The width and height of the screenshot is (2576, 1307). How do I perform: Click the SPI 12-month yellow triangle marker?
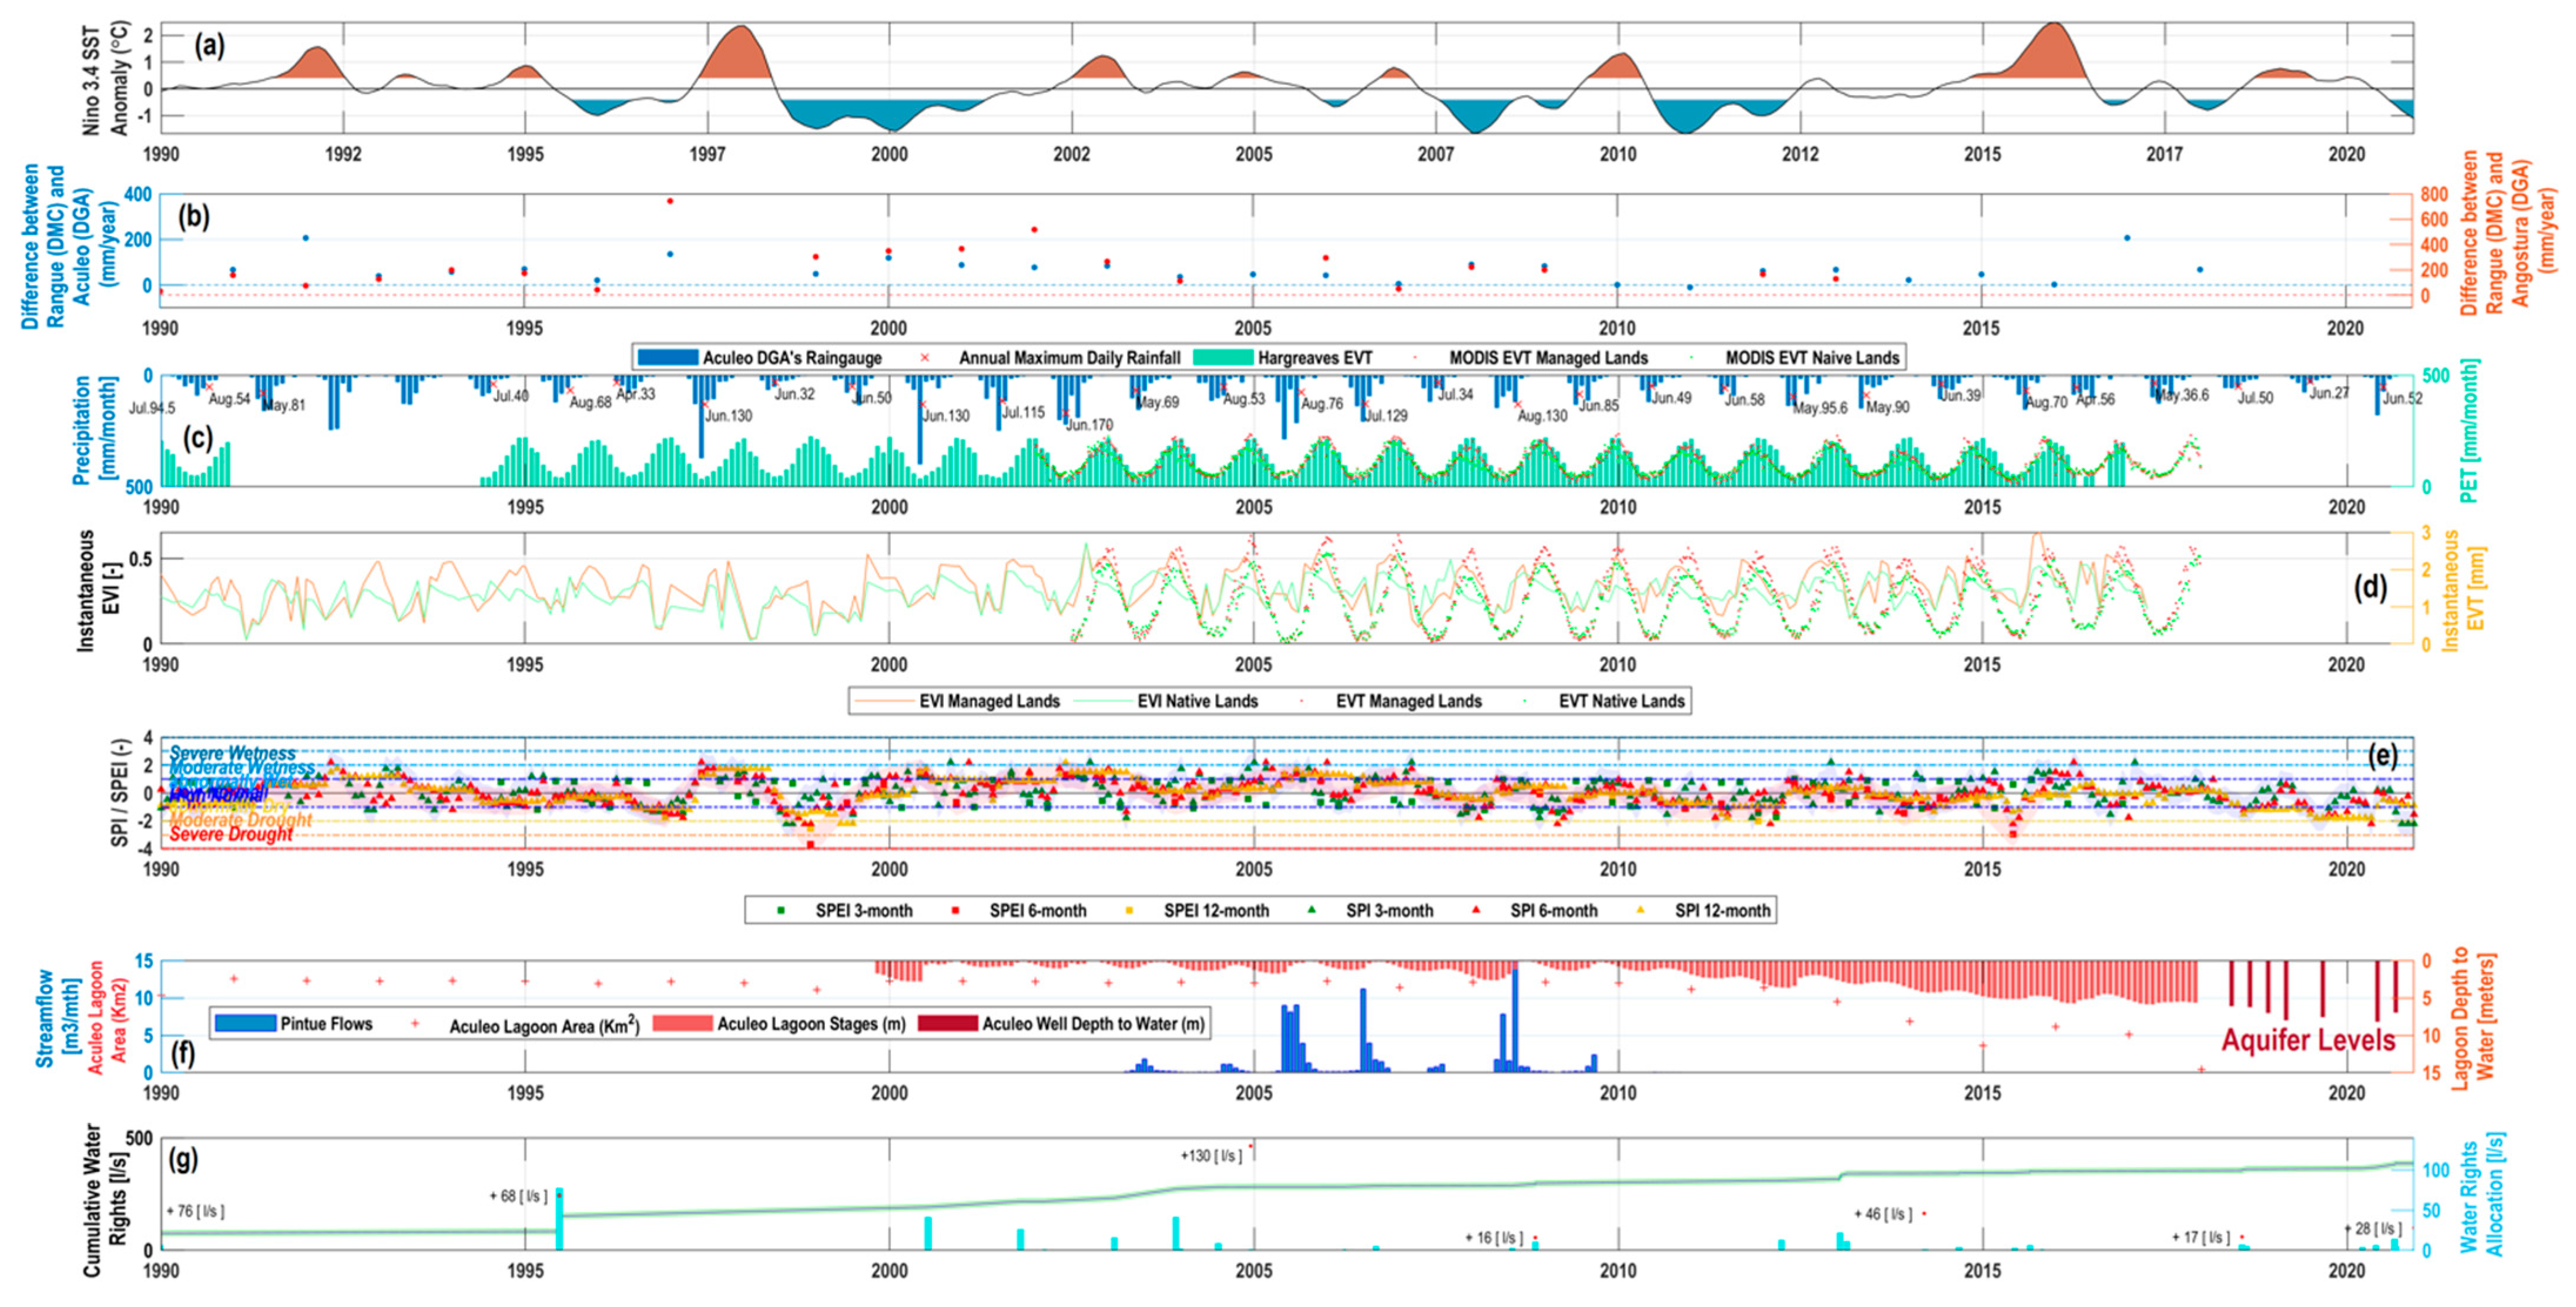(1640, 911)
